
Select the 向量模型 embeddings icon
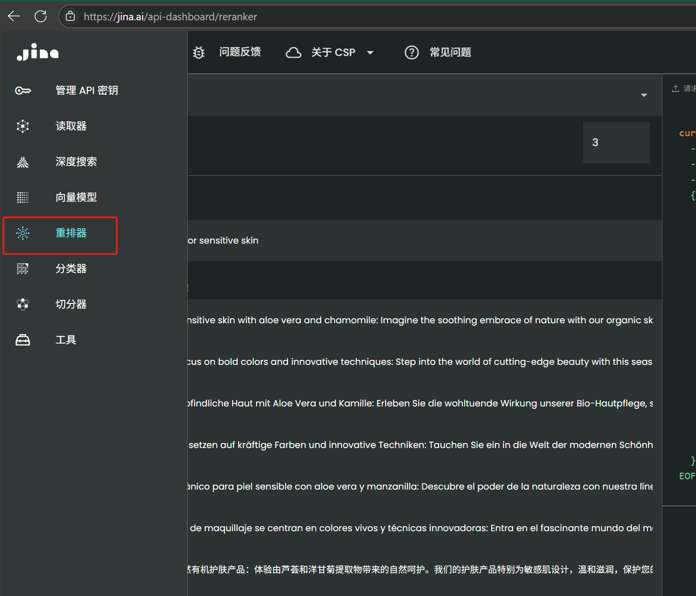click(23, 198)
